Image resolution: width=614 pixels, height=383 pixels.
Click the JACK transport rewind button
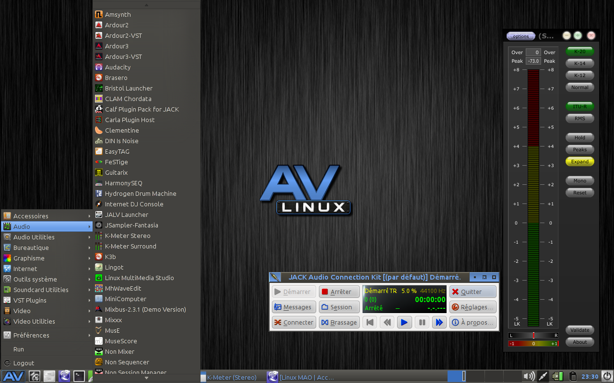point(387,322)
